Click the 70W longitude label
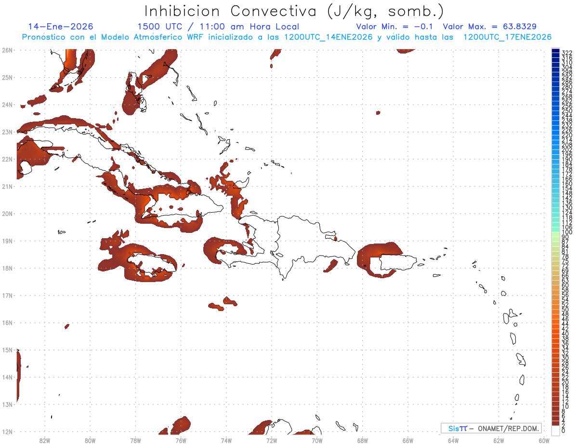The width and height of the screenshot is (578, 447). pos(317,440)
